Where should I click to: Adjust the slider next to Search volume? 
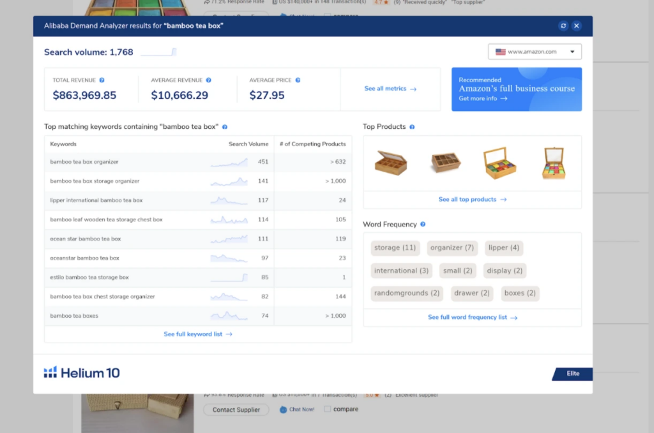click(x=158, y=52)
